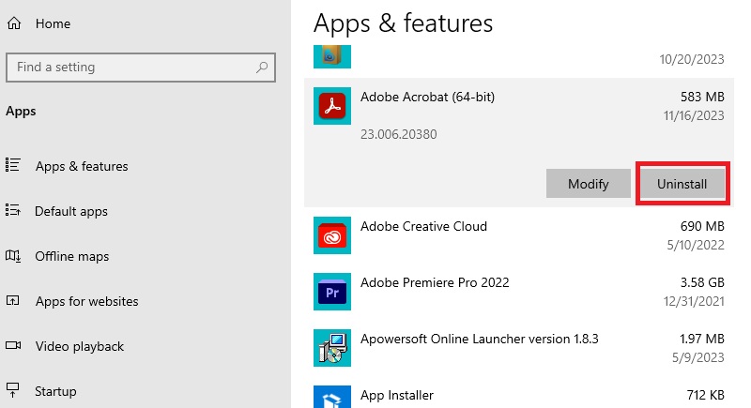Click the 5/9/2023 install date
This screenshot has height=408, width=751.
point(697,357)
